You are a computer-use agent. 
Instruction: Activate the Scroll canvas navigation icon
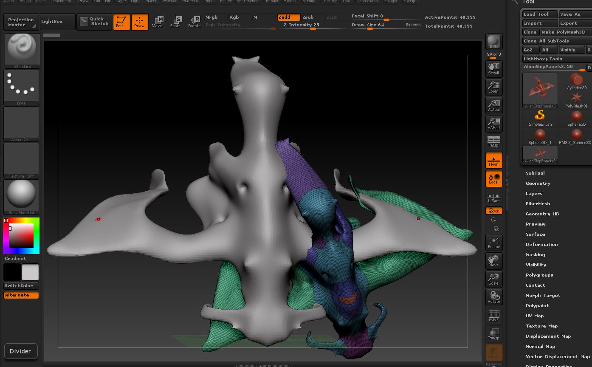pos(494,69)
